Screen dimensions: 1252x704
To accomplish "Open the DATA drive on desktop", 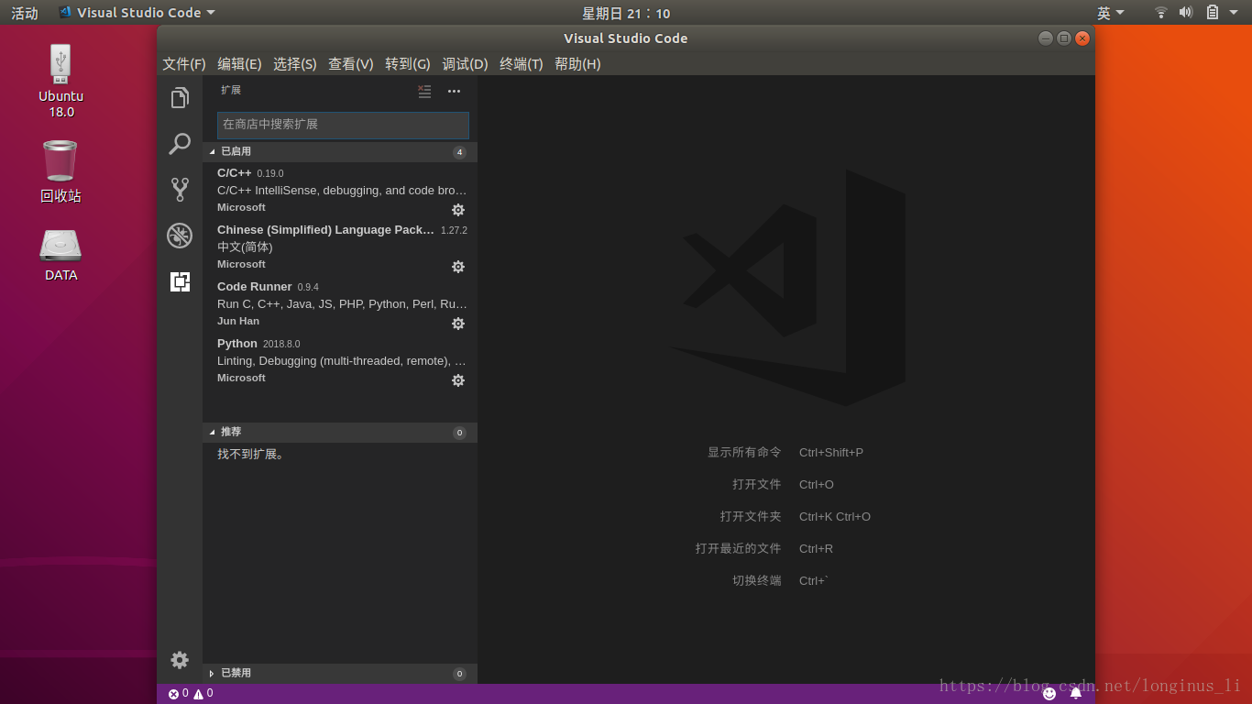I will tap(60, 254).
